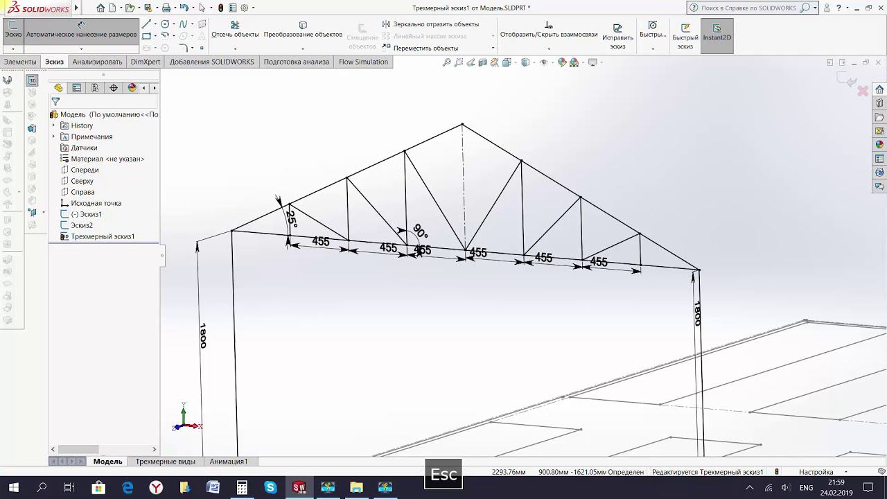
Task: Select the Circle sketch tool
Action: coord(165,24)
